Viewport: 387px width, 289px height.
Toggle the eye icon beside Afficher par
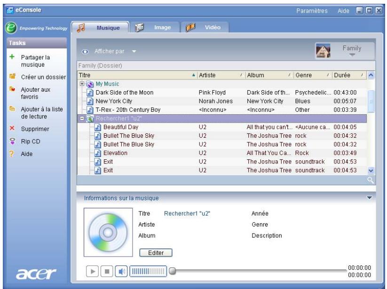pyautogui.click(x=85, y=52)
